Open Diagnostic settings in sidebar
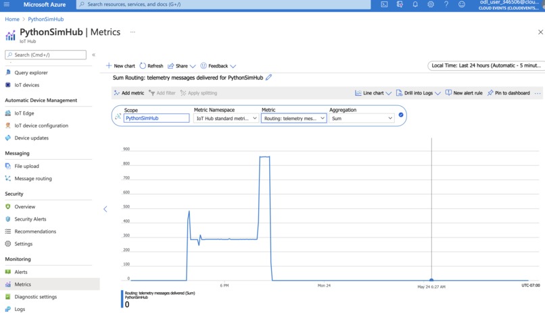Viewport: 545px width, 313px height. tap(35, 297)
